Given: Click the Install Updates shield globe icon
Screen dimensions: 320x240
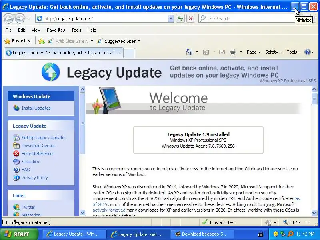Looking at the screenshot, I should click(16, 108).
